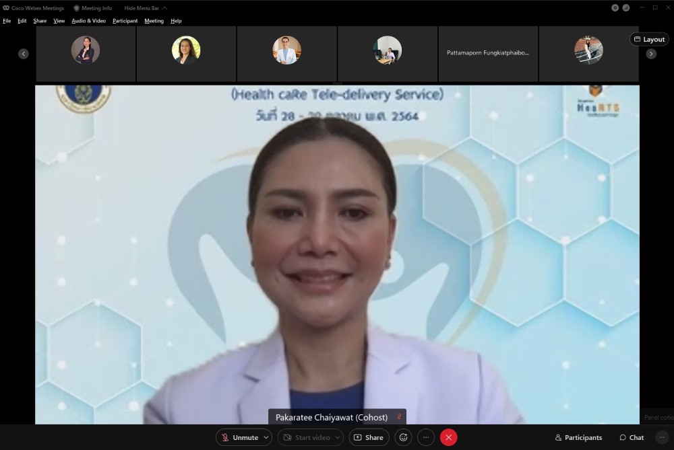This screenshot has width=674, height=450.
Task: Leave the meeting with red X button
Action: [448, 437]
